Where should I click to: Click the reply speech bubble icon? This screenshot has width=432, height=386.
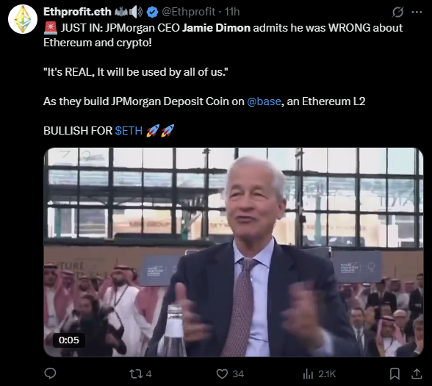click(50, 374)
